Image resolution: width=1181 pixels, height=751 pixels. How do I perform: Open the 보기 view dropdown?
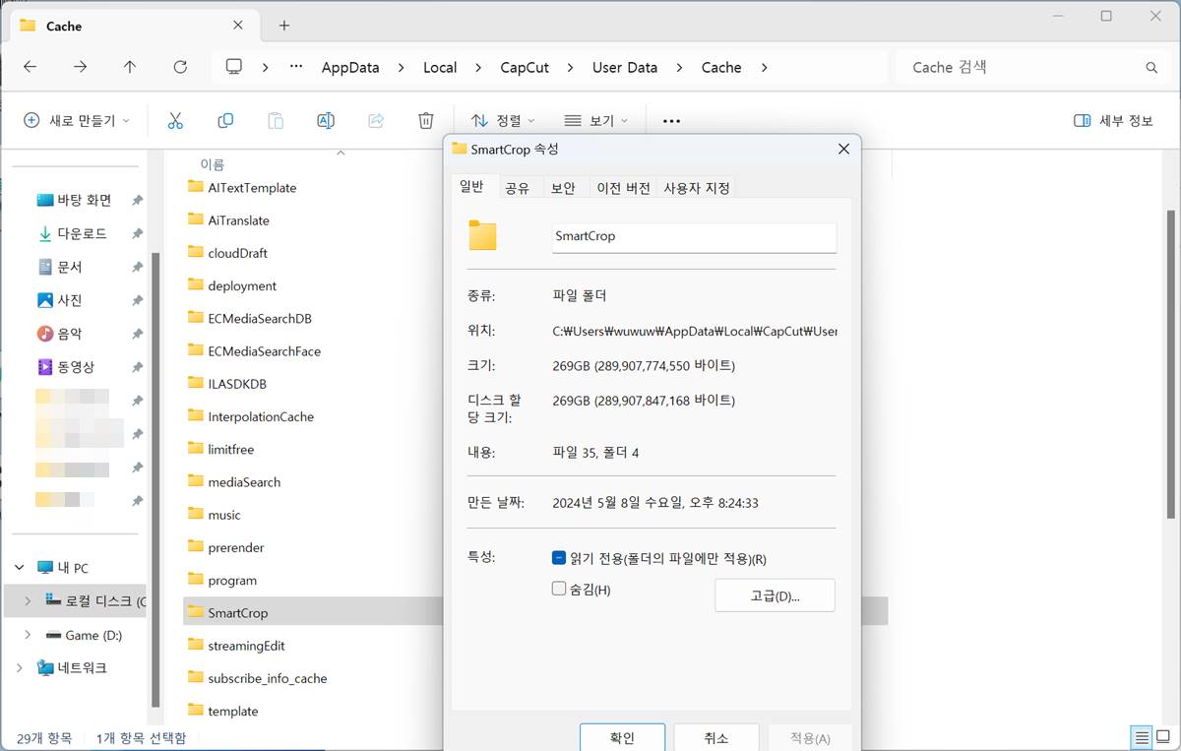pyautogui.click(x=596, y=120)
